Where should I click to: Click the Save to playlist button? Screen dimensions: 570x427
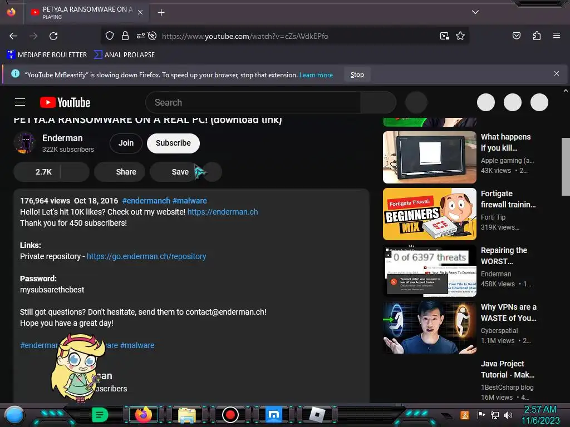point(174,172)
